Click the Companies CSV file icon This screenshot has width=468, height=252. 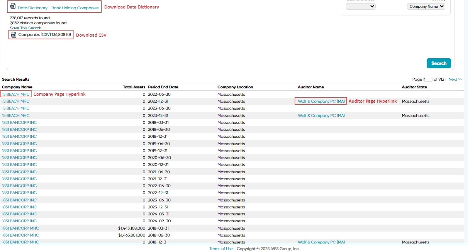pyautogui.click(x=14, y=35)
